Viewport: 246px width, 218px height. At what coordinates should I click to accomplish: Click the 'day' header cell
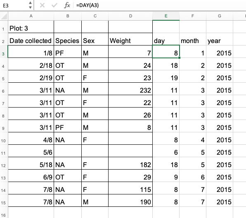tap(166, 39)
